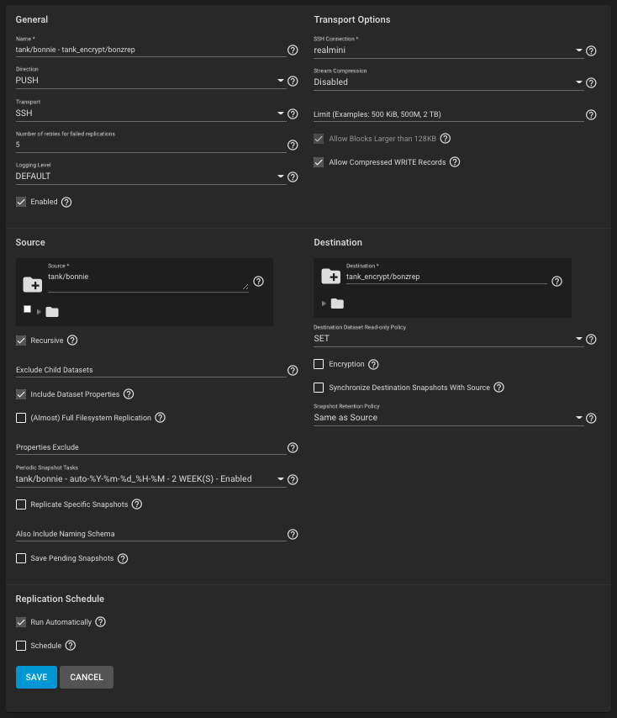The image size is (617, 718).
Task: Click the Source folder browse icon
Action: tap(32, 283)
